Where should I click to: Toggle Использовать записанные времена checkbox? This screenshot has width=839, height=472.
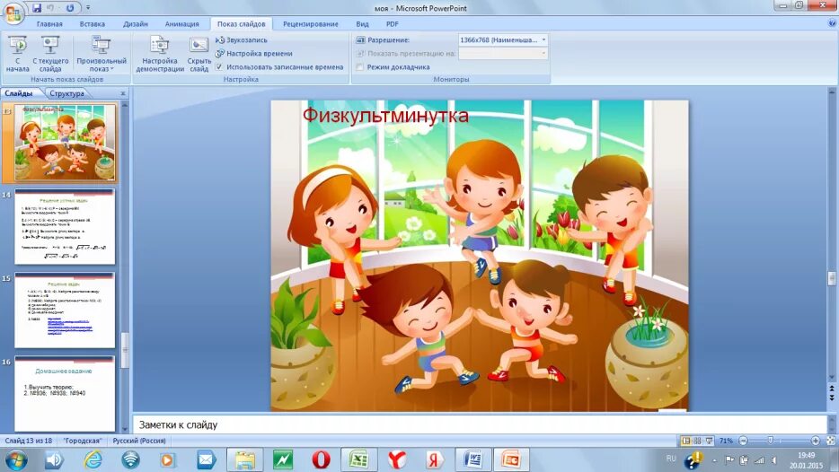pyautogui.click(x=219, y=66)
